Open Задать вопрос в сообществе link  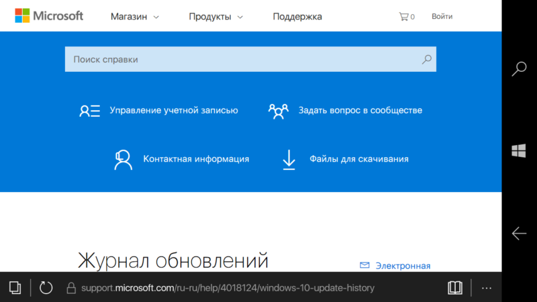pyautogui.click(x=360, y=110)
